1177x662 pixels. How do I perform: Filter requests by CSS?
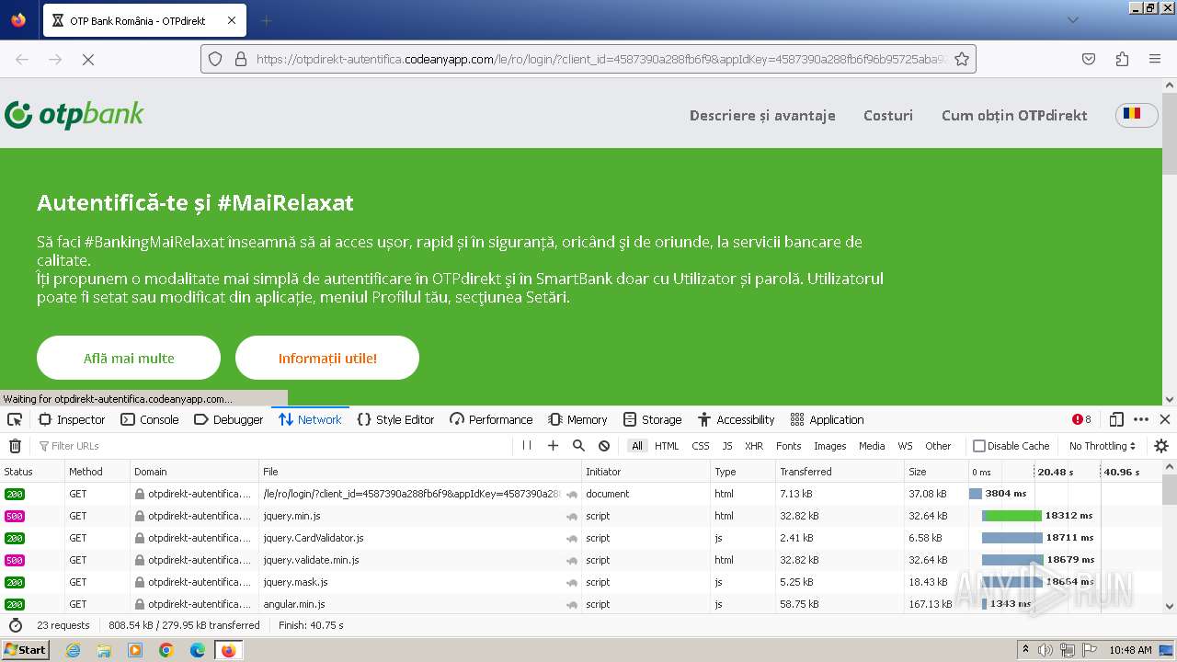click(701, 446)
